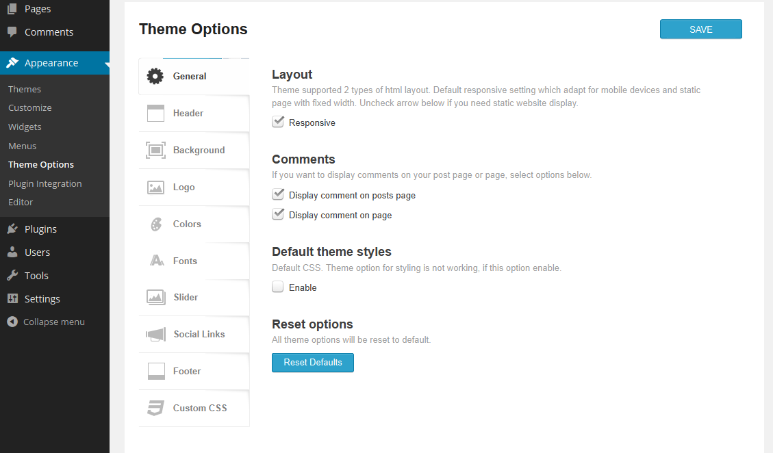Viewport: 773px width, 453px height.
Task: Open the Background section icon
Action: coord(155,151)
